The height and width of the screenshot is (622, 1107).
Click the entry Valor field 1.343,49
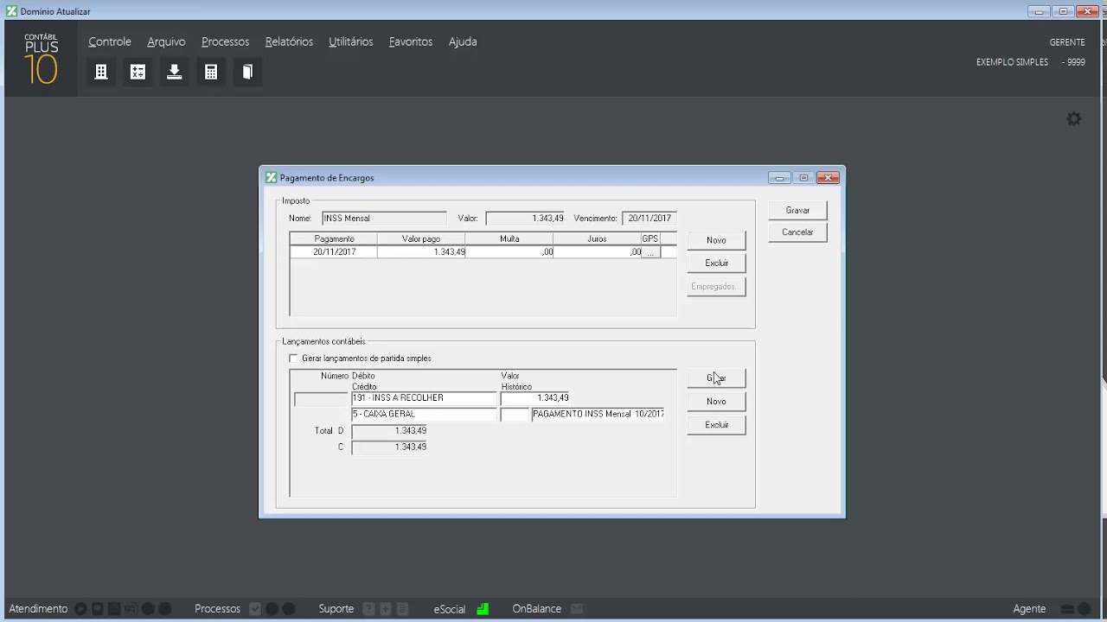(x=535, y=398)
